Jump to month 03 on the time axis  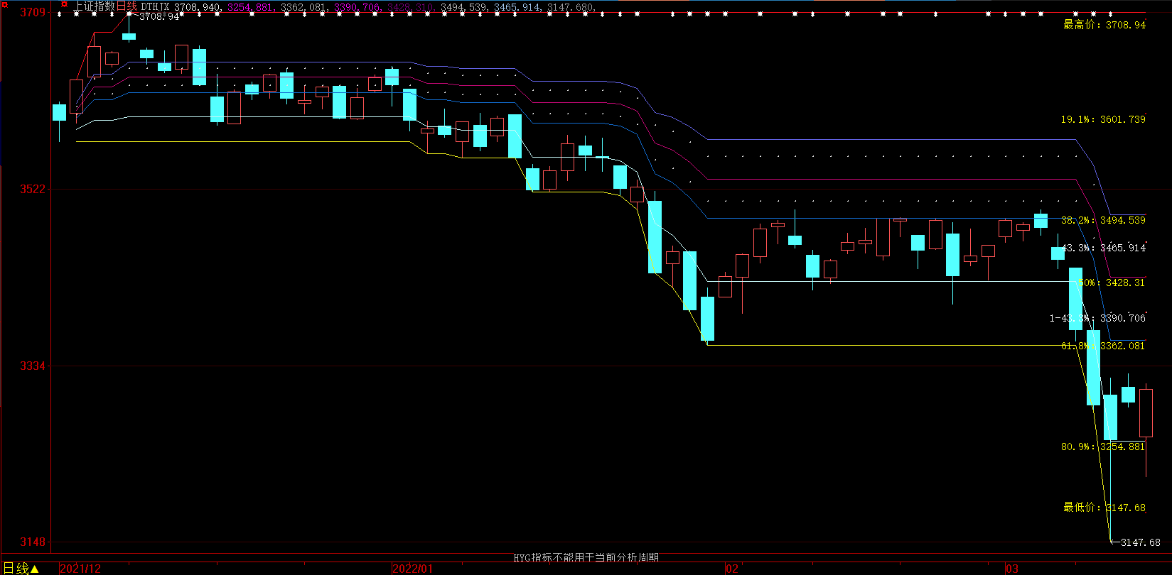pos(1011,569)
